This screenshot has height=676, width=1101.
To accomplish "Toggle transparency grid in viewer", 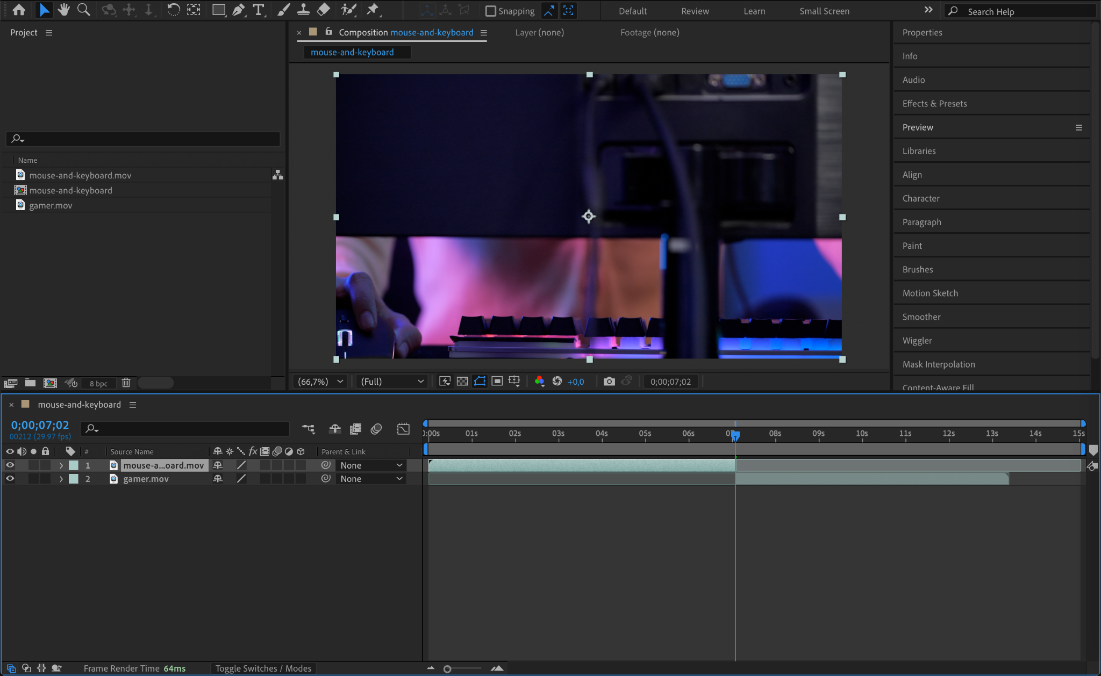I will click(462, 382).
